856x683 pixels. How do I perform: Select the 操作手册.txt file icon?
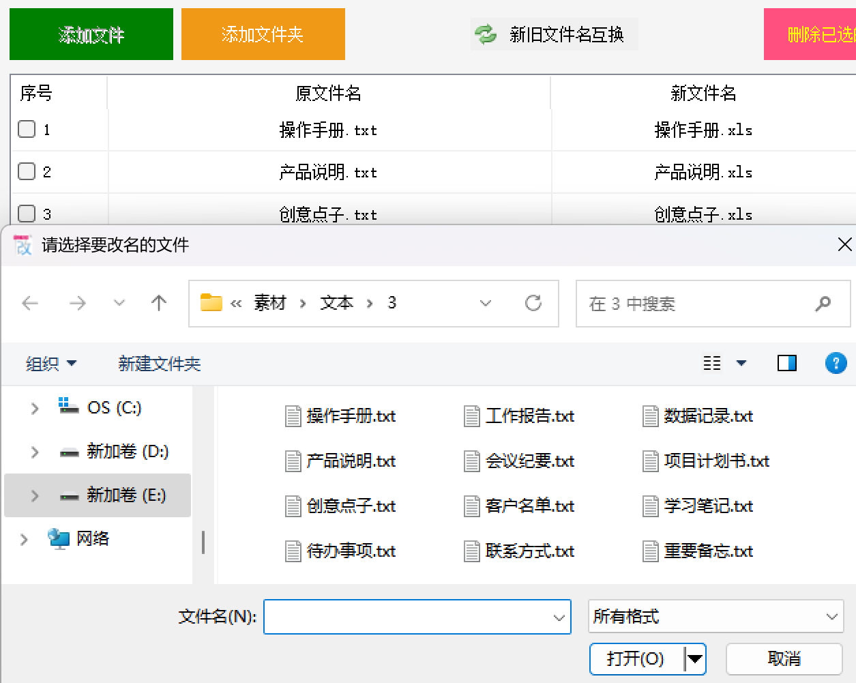pos(293,416)
